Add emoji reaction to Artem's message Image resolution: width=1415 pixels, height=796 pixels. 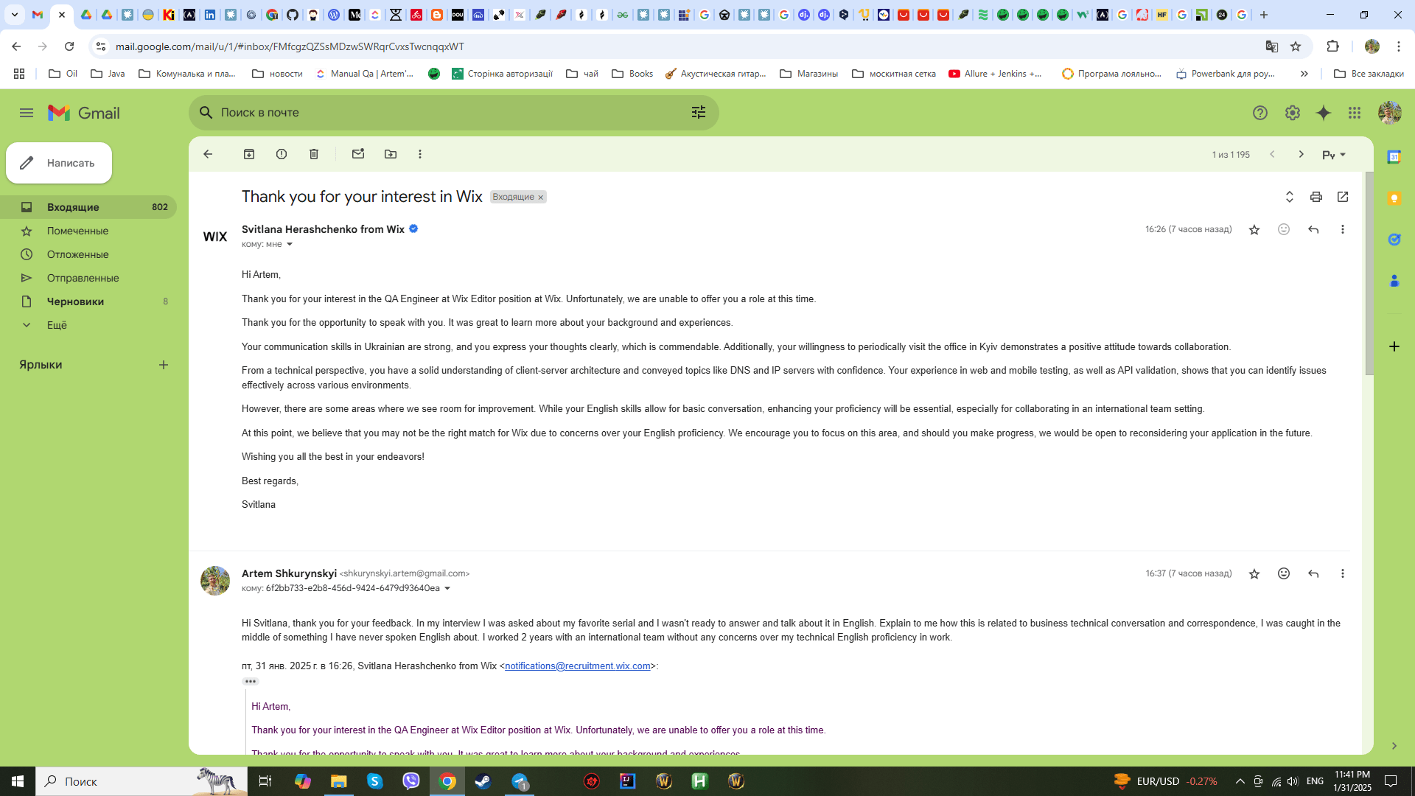click(1284, 574)
